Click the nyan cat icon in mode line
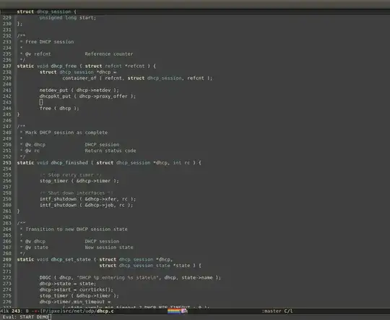This screenshot has height=320, width=390. pos(184,311)
